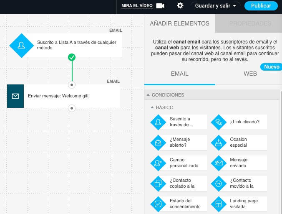The width and height of the screenshot is (282, 214).
Task: Select the 'Campo personalizado' icon
Action: [158, 163]
